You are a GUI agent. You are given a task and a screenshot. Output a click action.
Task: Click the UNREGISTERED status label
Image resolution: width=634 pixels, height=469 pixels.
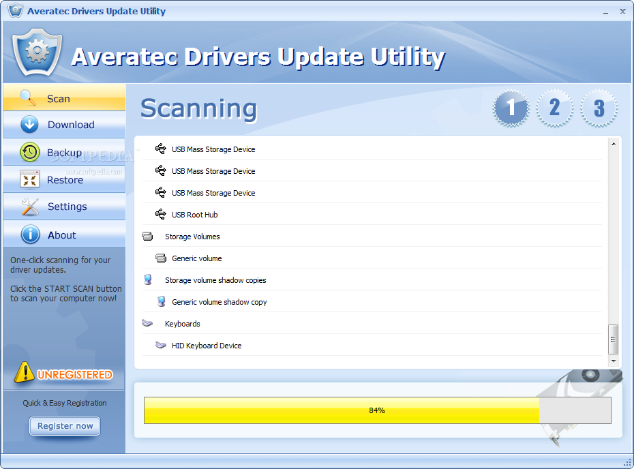pyautogui.click(x=75, y=375)
